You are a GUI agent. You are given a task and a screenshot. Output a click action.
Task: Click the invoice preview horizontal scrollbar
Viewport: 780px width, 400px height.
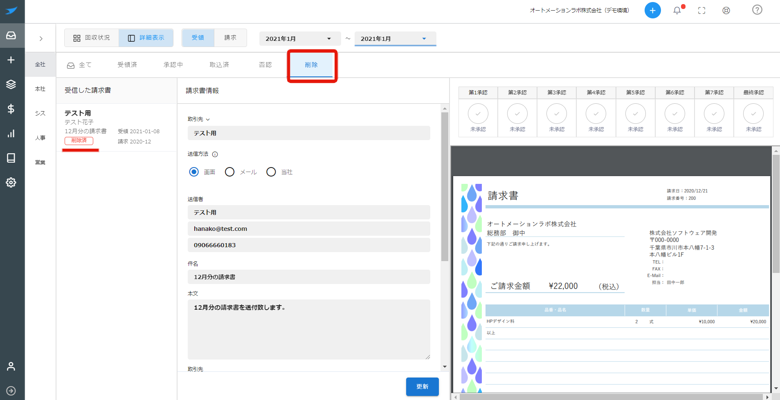tap(611, 397)
